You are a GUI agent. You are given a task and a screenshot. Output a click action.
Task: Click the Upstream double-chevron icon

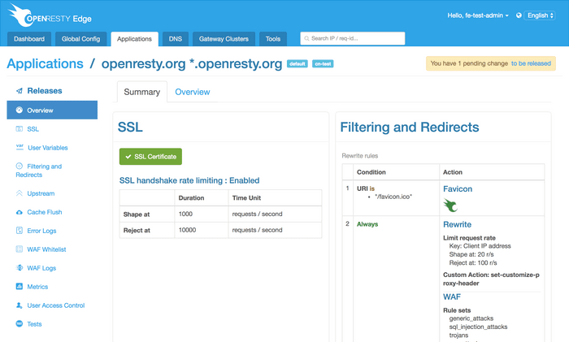point(20,193)
